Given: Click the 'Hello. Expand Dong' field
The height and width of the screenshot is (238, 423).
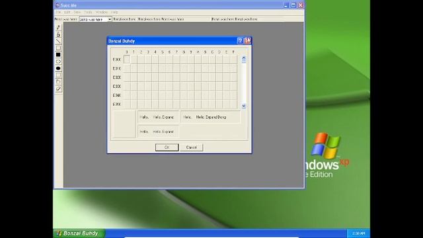Looking at the screenshot, I should pyautogui.click(x=210, y=117).
